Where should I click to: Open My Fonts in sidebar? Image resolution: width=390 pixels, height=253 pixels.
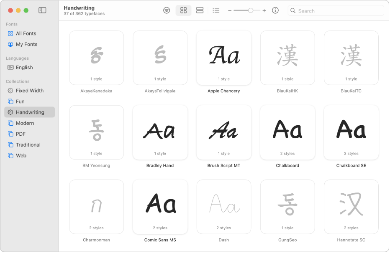pos(26,44)
